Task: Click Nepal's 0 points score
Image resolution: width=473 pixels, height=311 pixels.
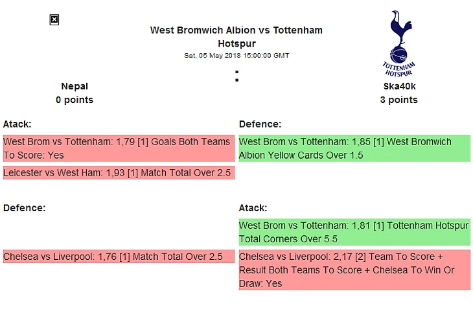Action: point(75,100)
